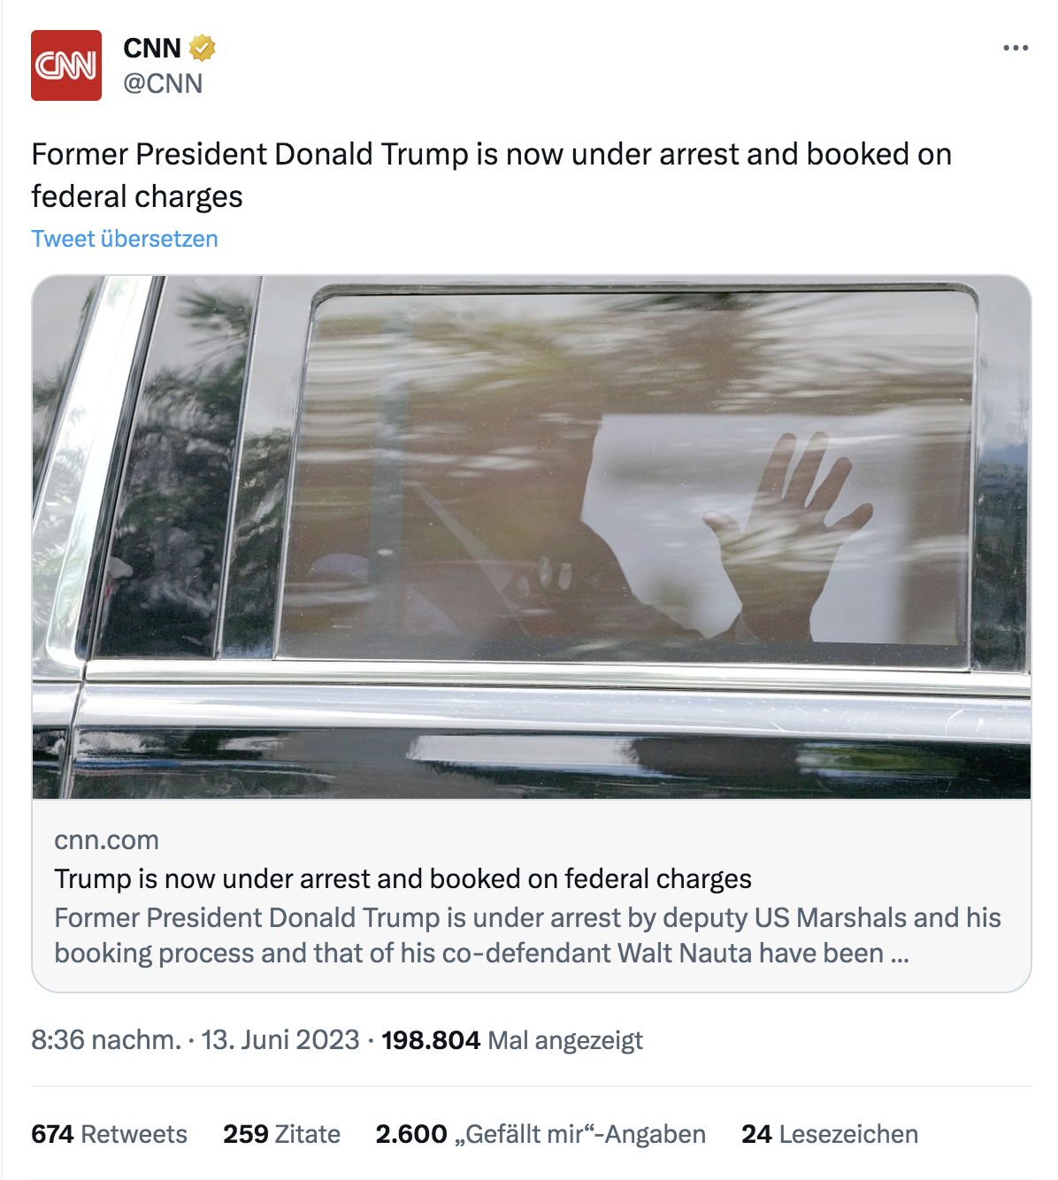Open the three-dot more options menu

1016,48
